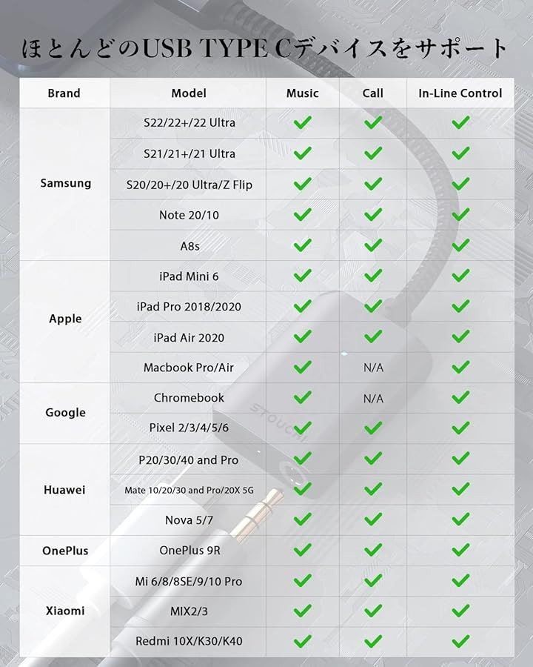The width and height of the screenshot is (533, 667).
Task: Click the Japanese USB TYPE C title text
Action: (266, 49)
